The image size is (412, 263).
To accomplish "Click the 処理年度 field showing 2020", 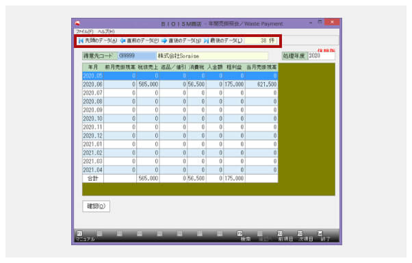I will (322, 55).
